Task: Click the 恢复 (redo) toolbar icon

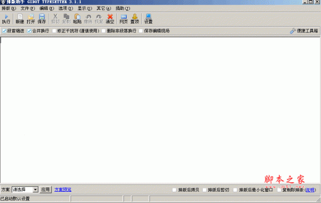Action: tap(99, 19)
